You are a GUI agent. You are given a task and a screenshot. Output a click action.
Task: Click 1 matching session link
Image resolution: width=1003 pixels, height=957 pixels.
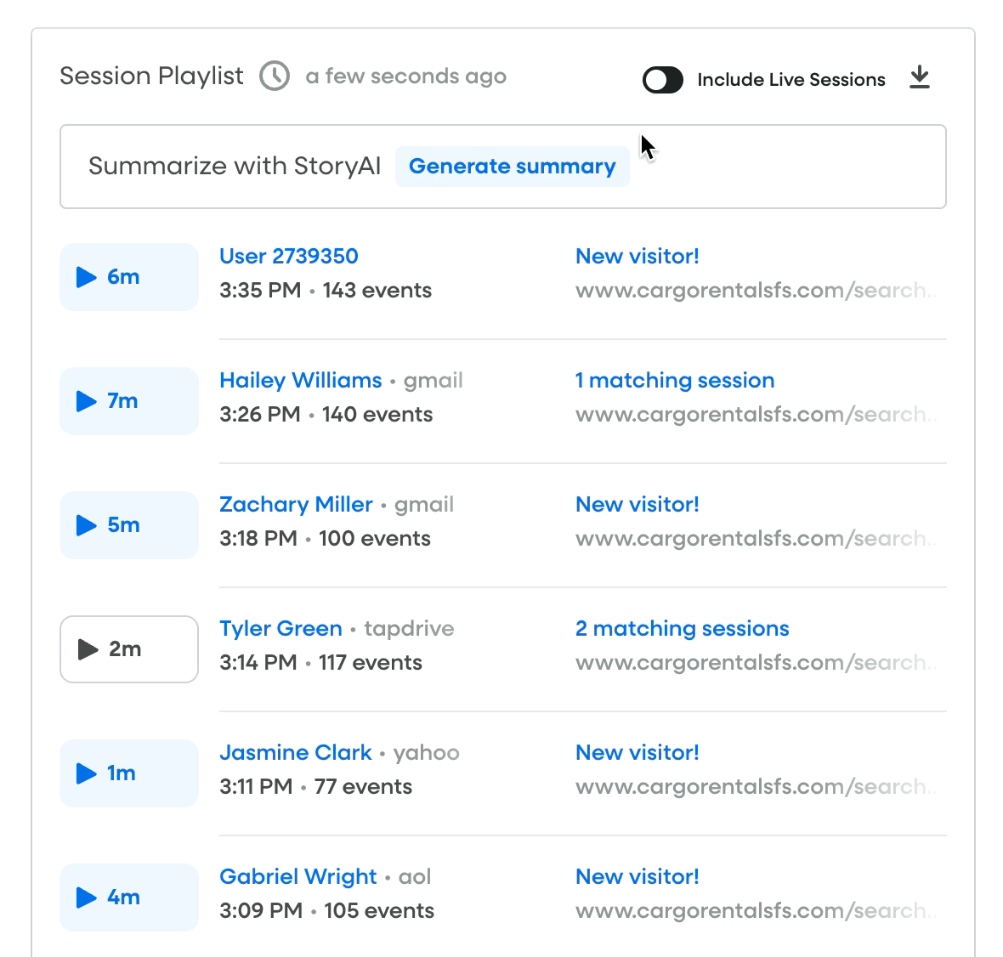pos(675,380)
